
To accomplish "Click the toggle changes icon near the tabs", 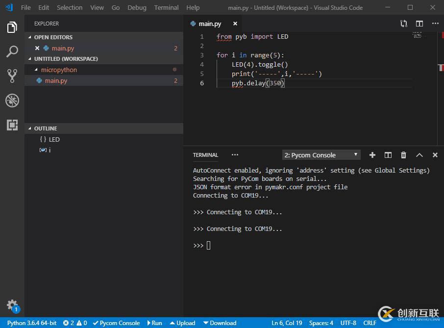I will coord(403,23).
